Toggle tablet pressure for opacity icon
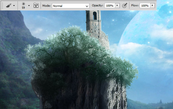The height and width of the screenshot is (109, 173). pos(125,5)
